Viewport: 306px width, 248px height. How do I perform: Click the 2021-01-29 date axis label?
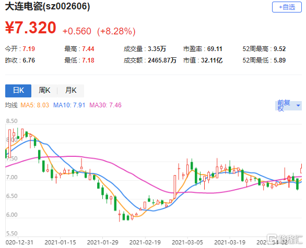pyautogui.click(x=103, y=243)
